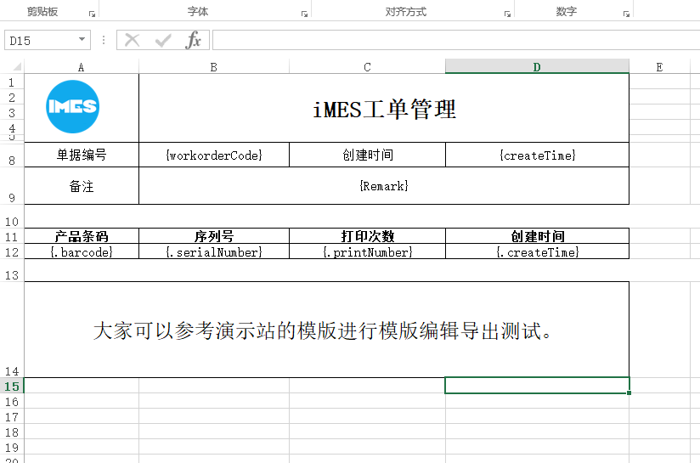Image resolution: width=700 pixels, height=463 pixels.
Task: Select the {.createTime} cell in row 12
Action: [x=538, y=251]
